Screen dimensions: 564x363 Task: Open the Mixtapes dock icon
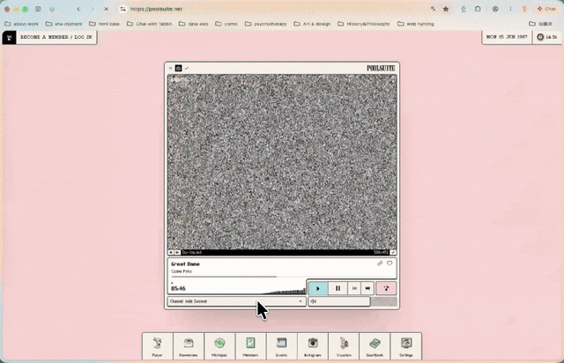coord(219,346)
